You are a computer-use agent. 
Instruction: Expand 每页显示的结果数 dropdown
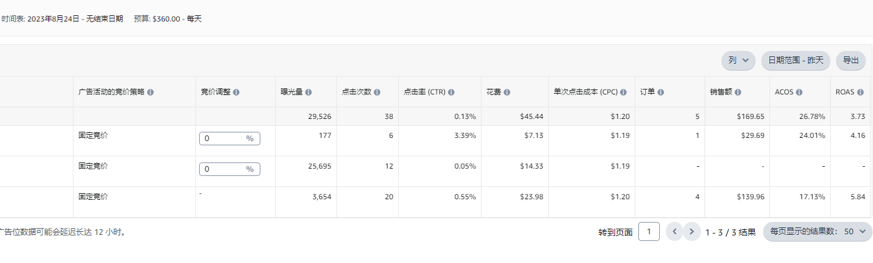pyautogui.click(x=817, y=232)
